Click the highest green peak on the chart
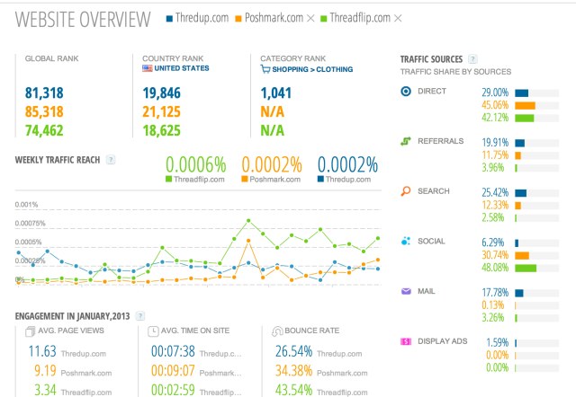The width and height of the screenshot is (576, 397). click(248, 221)
